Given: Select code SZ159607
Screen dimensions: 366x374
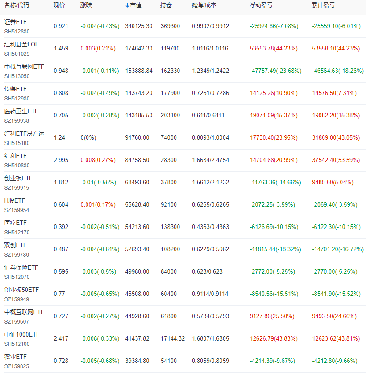Looking at the screenshot, I should [17, 321].
